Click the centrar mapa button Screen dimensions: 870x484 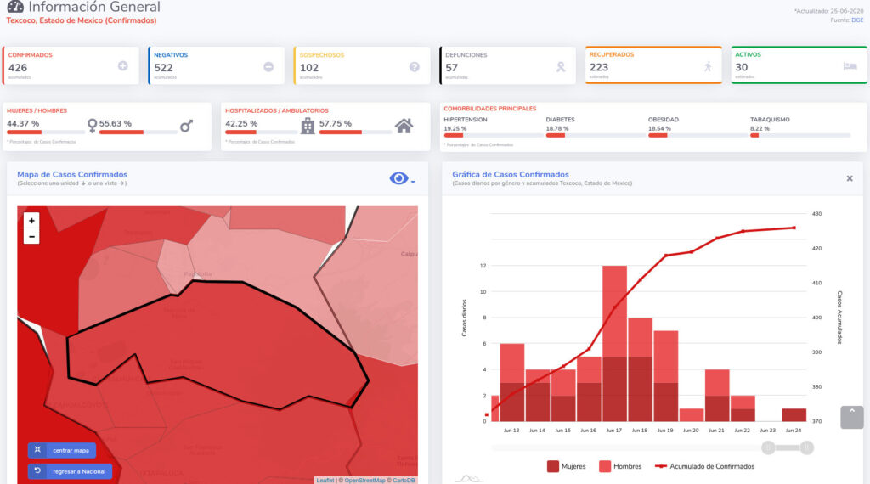click(x=62, y=450)
